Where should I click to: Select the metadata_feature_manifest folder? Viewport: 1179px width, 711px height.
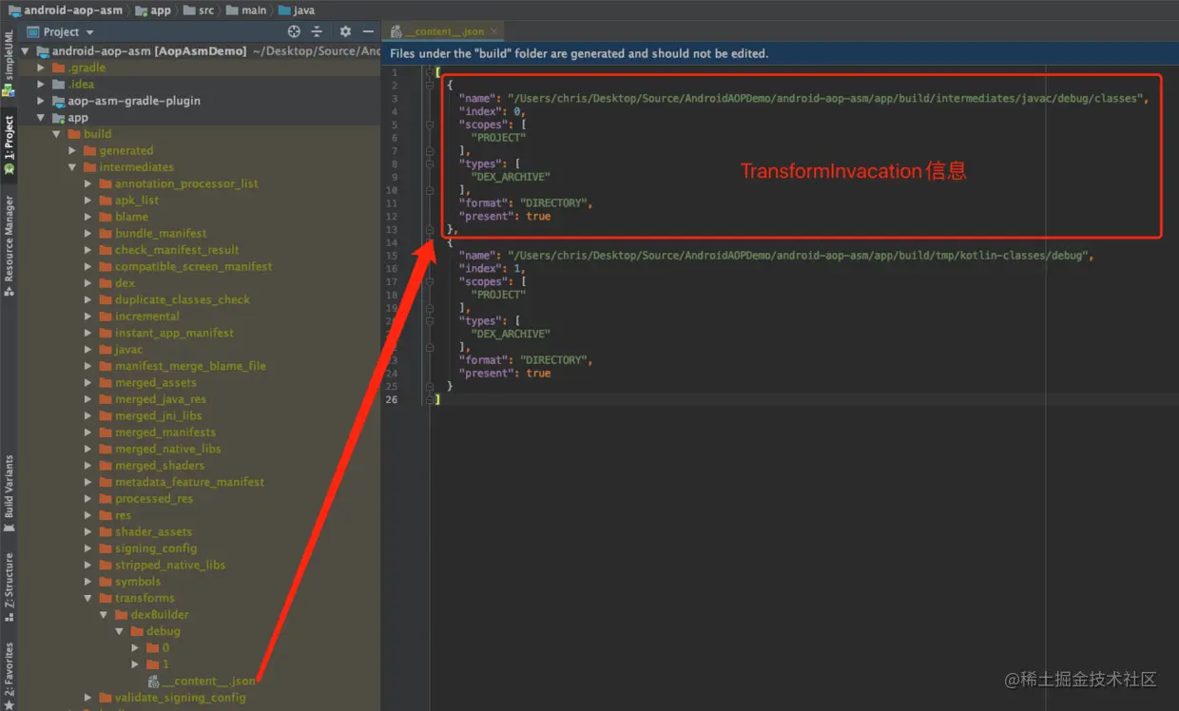click(x=181, y=482)
